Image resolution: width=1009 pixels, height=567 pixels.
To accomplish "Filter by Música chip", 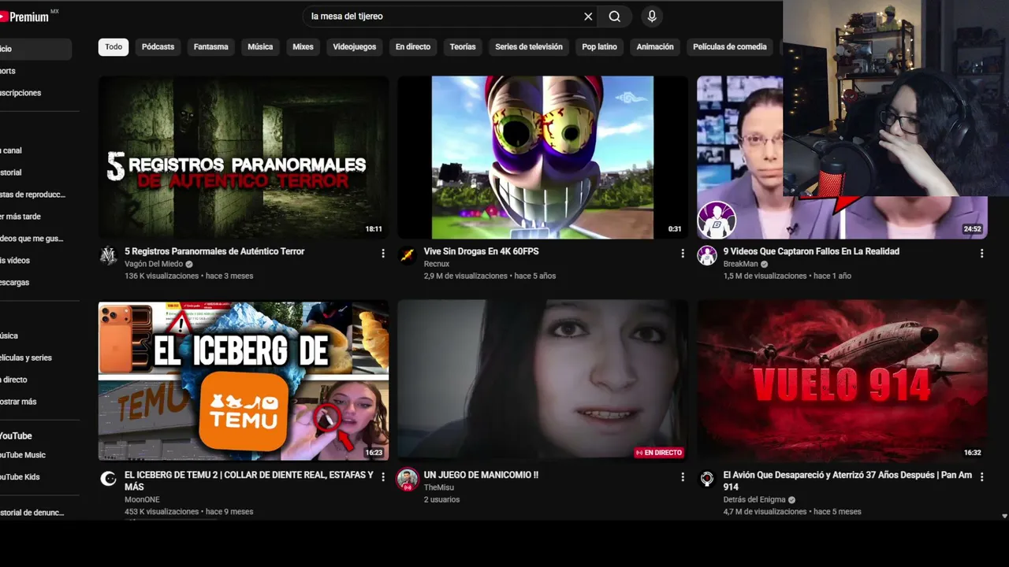I will (x=260, y=47).
